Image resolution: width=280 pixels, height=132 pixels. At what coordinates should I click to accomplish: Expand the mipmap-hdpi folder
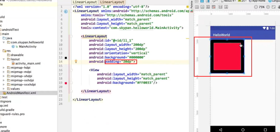[x=4, y=68]
